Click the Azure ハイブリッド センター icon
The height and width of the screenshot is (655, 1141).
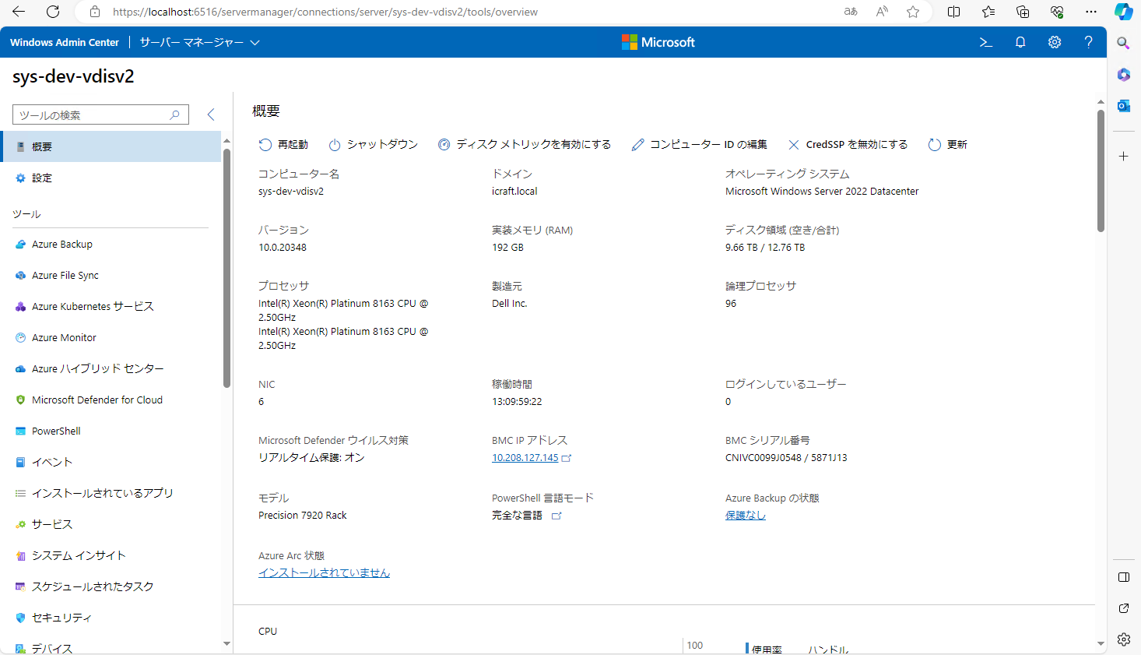(20, 368)
